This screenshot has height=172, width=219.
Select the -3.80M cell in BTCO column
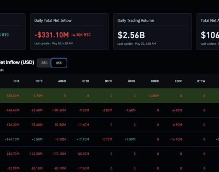107,110
